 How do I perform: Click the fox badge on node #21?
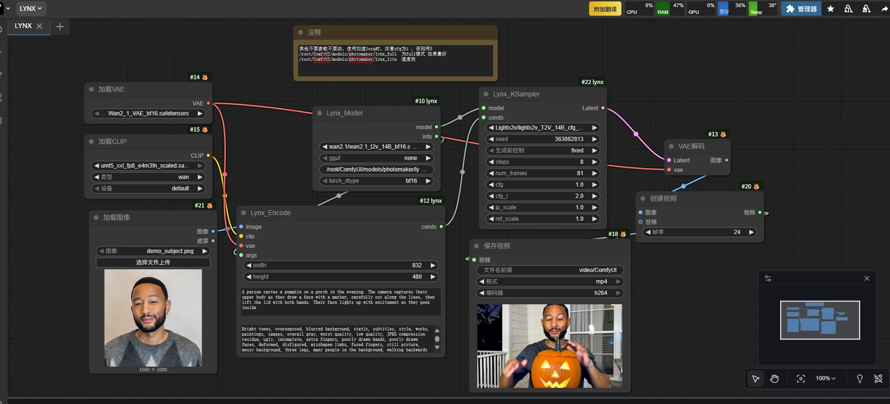210,206
